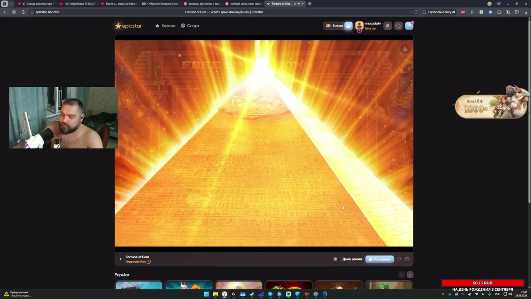Click the В игре balance button
Viewport: 531px width, 299px height.
[x=334, y=26]
